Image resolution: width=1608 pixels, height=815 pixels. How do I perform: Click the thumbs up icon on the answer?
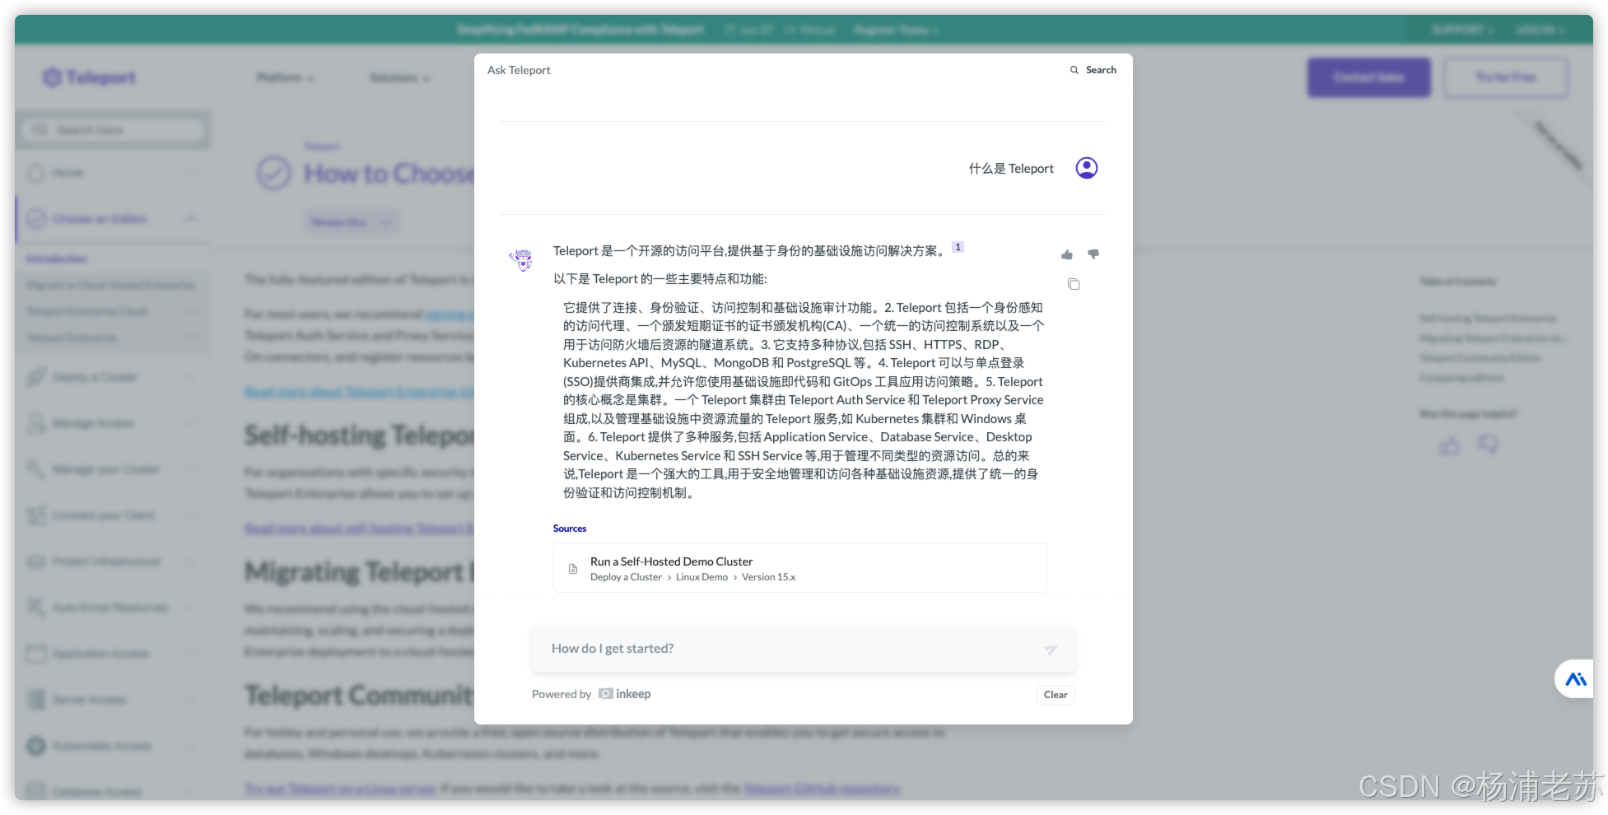[1067, 254]
